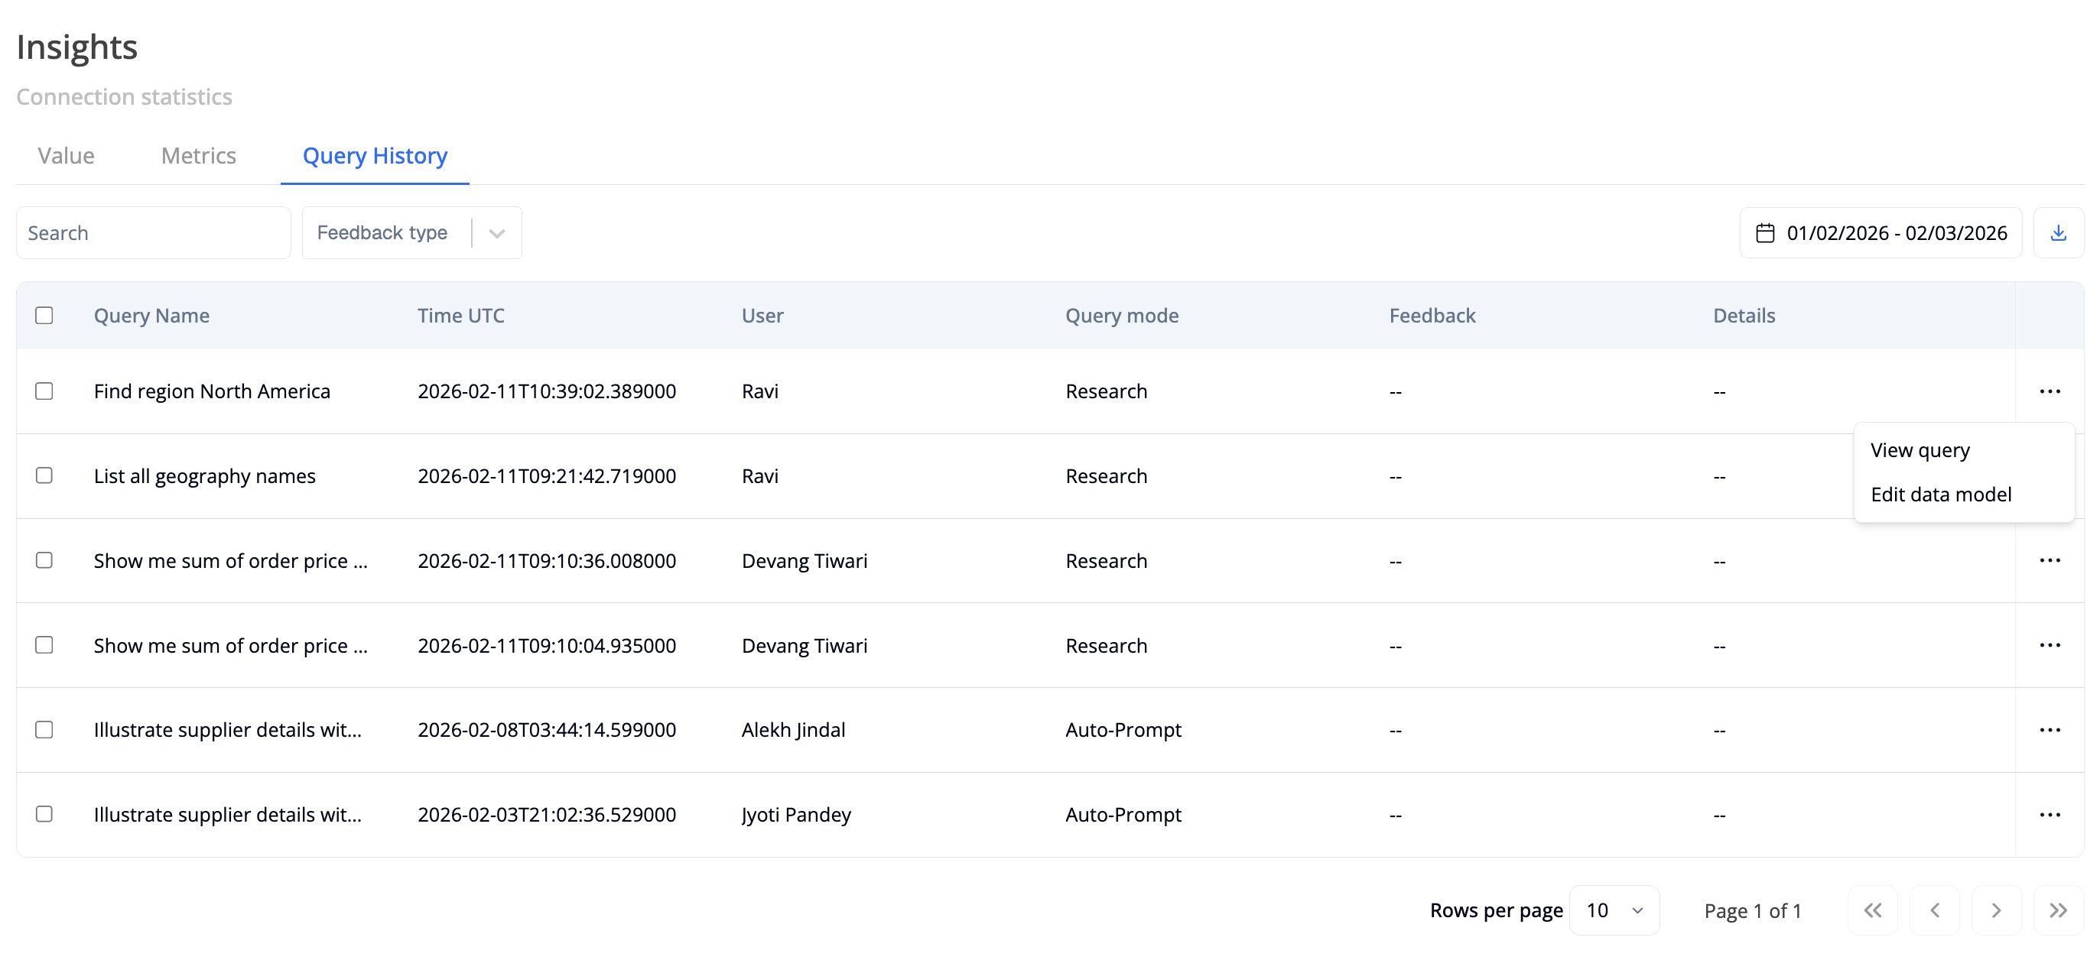The width and height of the screenshot is (2100, 960).
Task: Switch to the Value tab
Action: point(65,156)
